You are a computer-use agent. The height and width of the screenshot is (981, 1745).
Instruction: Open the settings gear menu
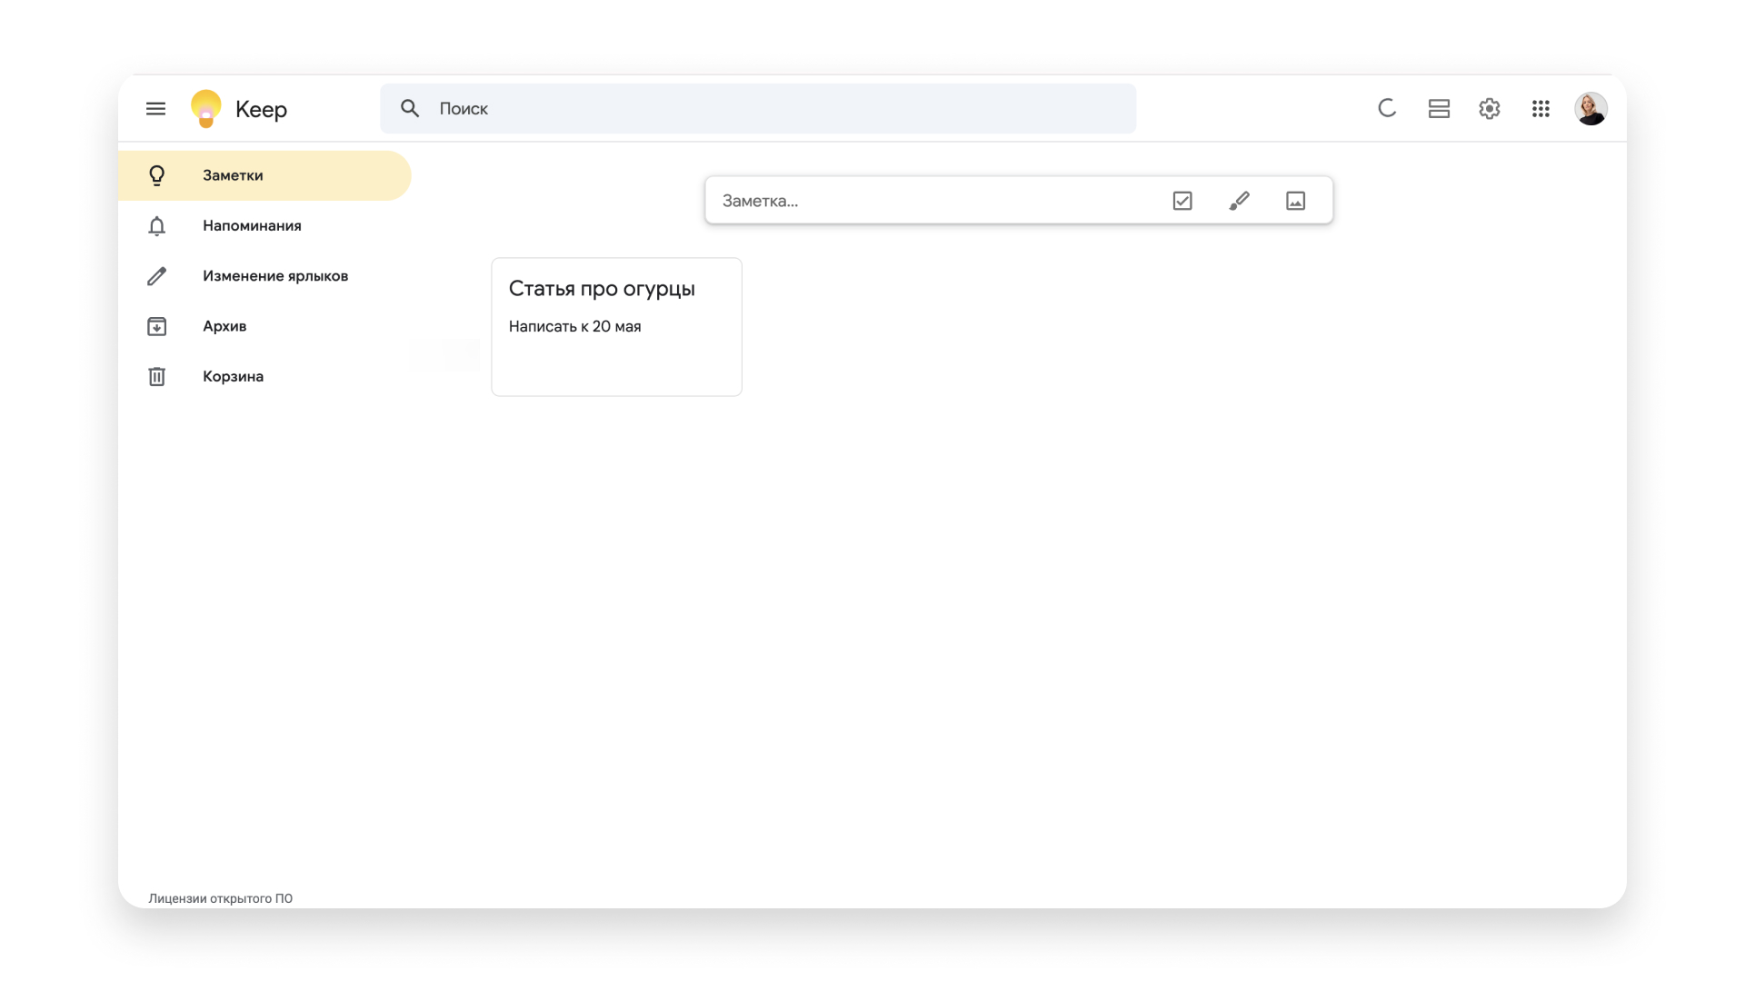pyautogui.click(x=1490, y=109)
